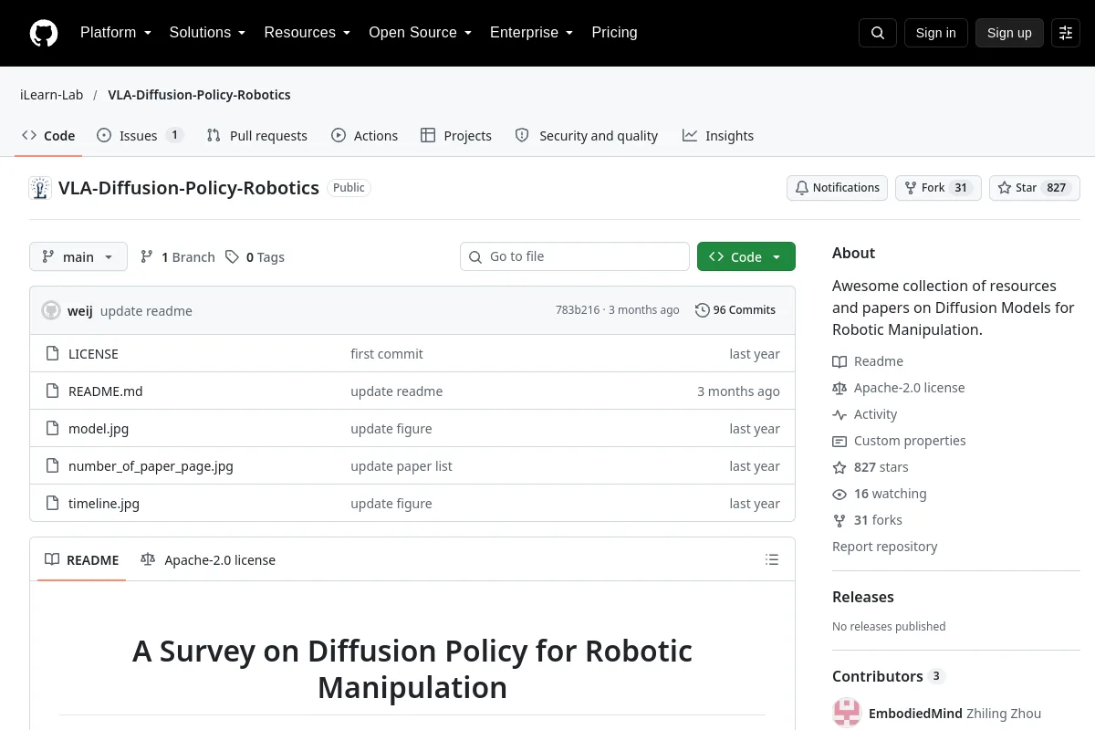Select the README tab
The height and width of the screenshot is (730, 1095).
coord(82,559)
